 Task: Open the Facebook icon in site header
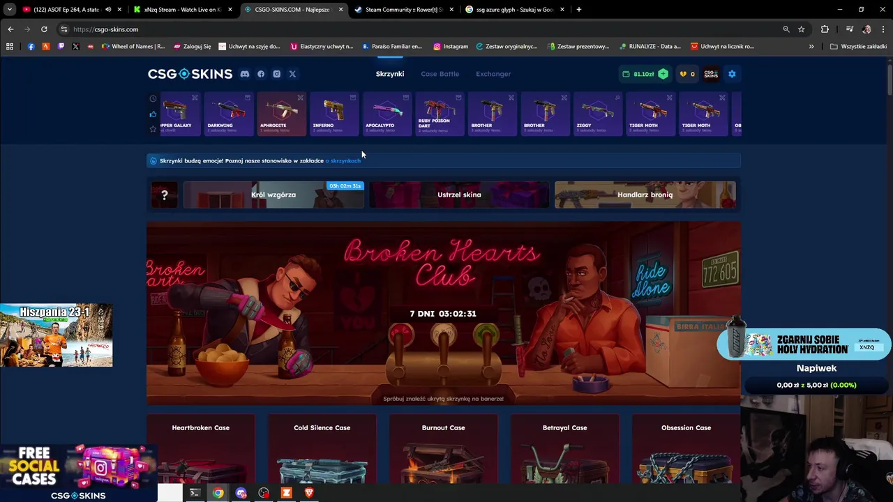click(261, 74)
